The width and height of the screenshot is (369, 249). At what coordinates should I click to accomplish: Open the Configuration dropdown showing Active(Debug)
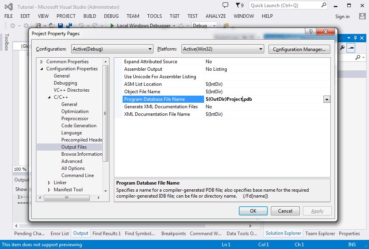click(112, 49)
